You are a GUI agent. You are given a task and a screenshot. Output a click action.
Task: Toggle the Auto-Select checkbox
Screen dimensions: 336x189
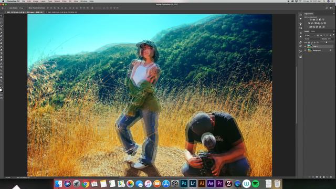8,8
